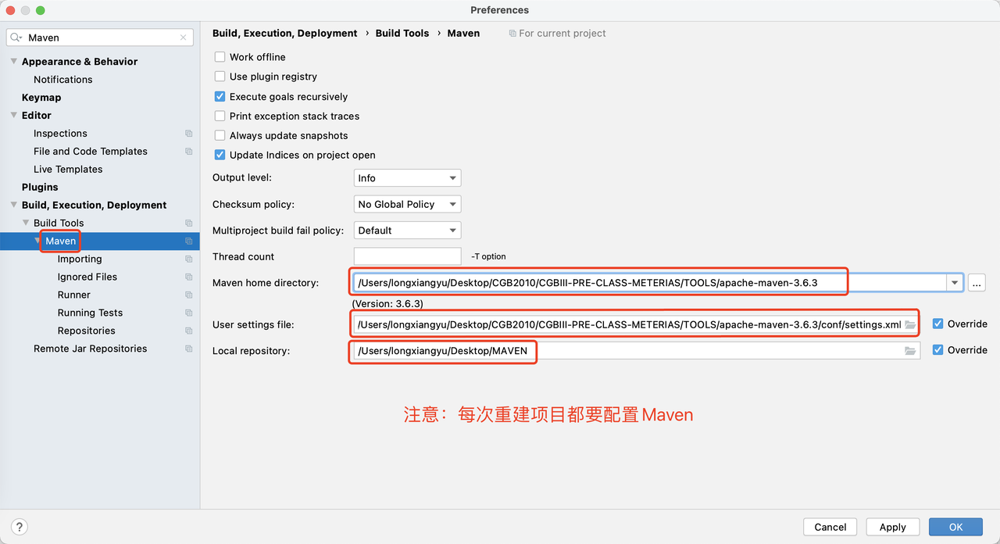The height and width of the screenshot is (544, 1000).
Task: Select Repositories under Maven
Action: (x=86, y=331)
